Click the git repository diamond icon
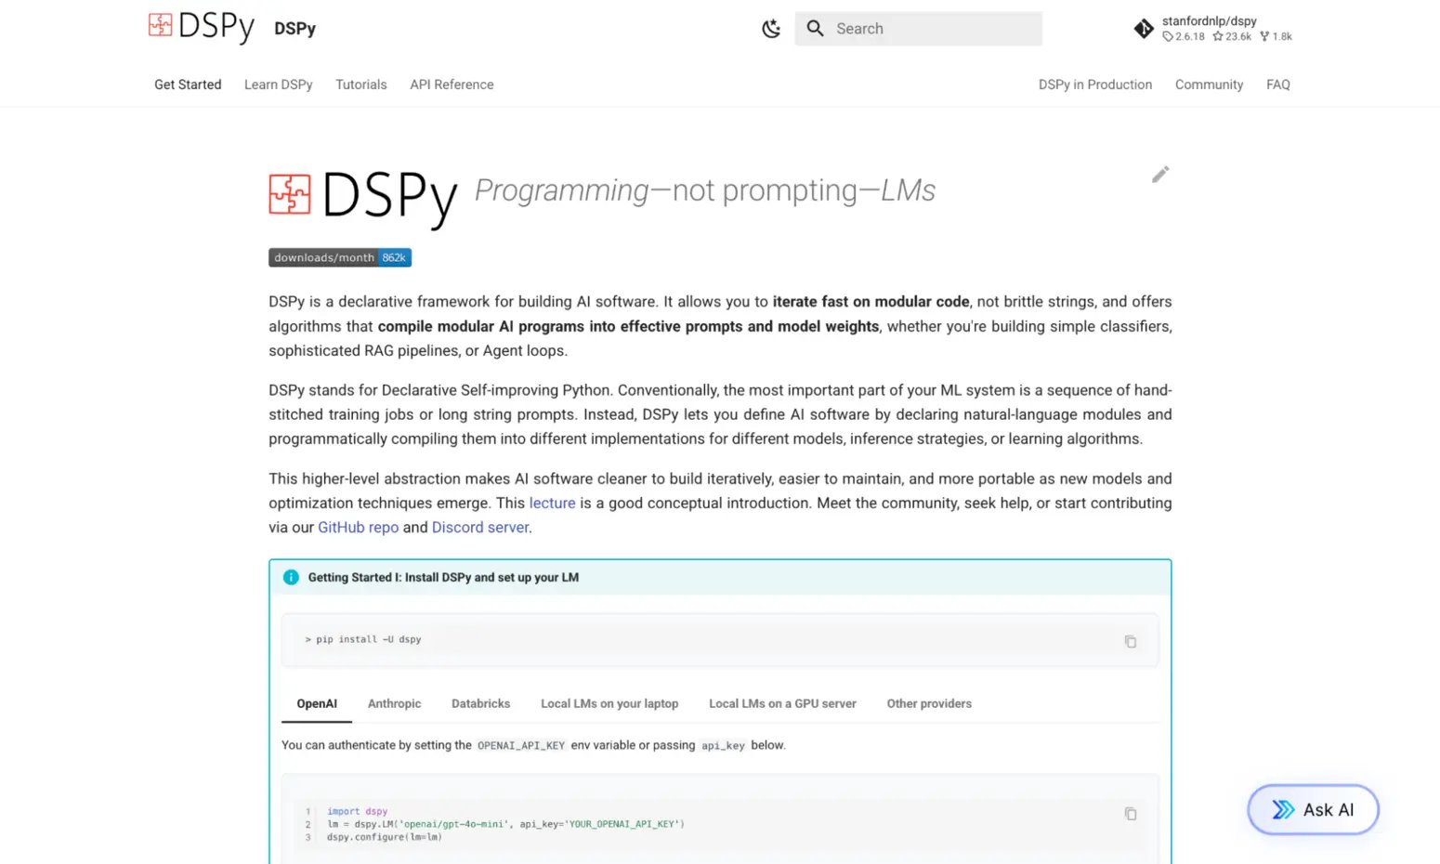 point(1144,29)
